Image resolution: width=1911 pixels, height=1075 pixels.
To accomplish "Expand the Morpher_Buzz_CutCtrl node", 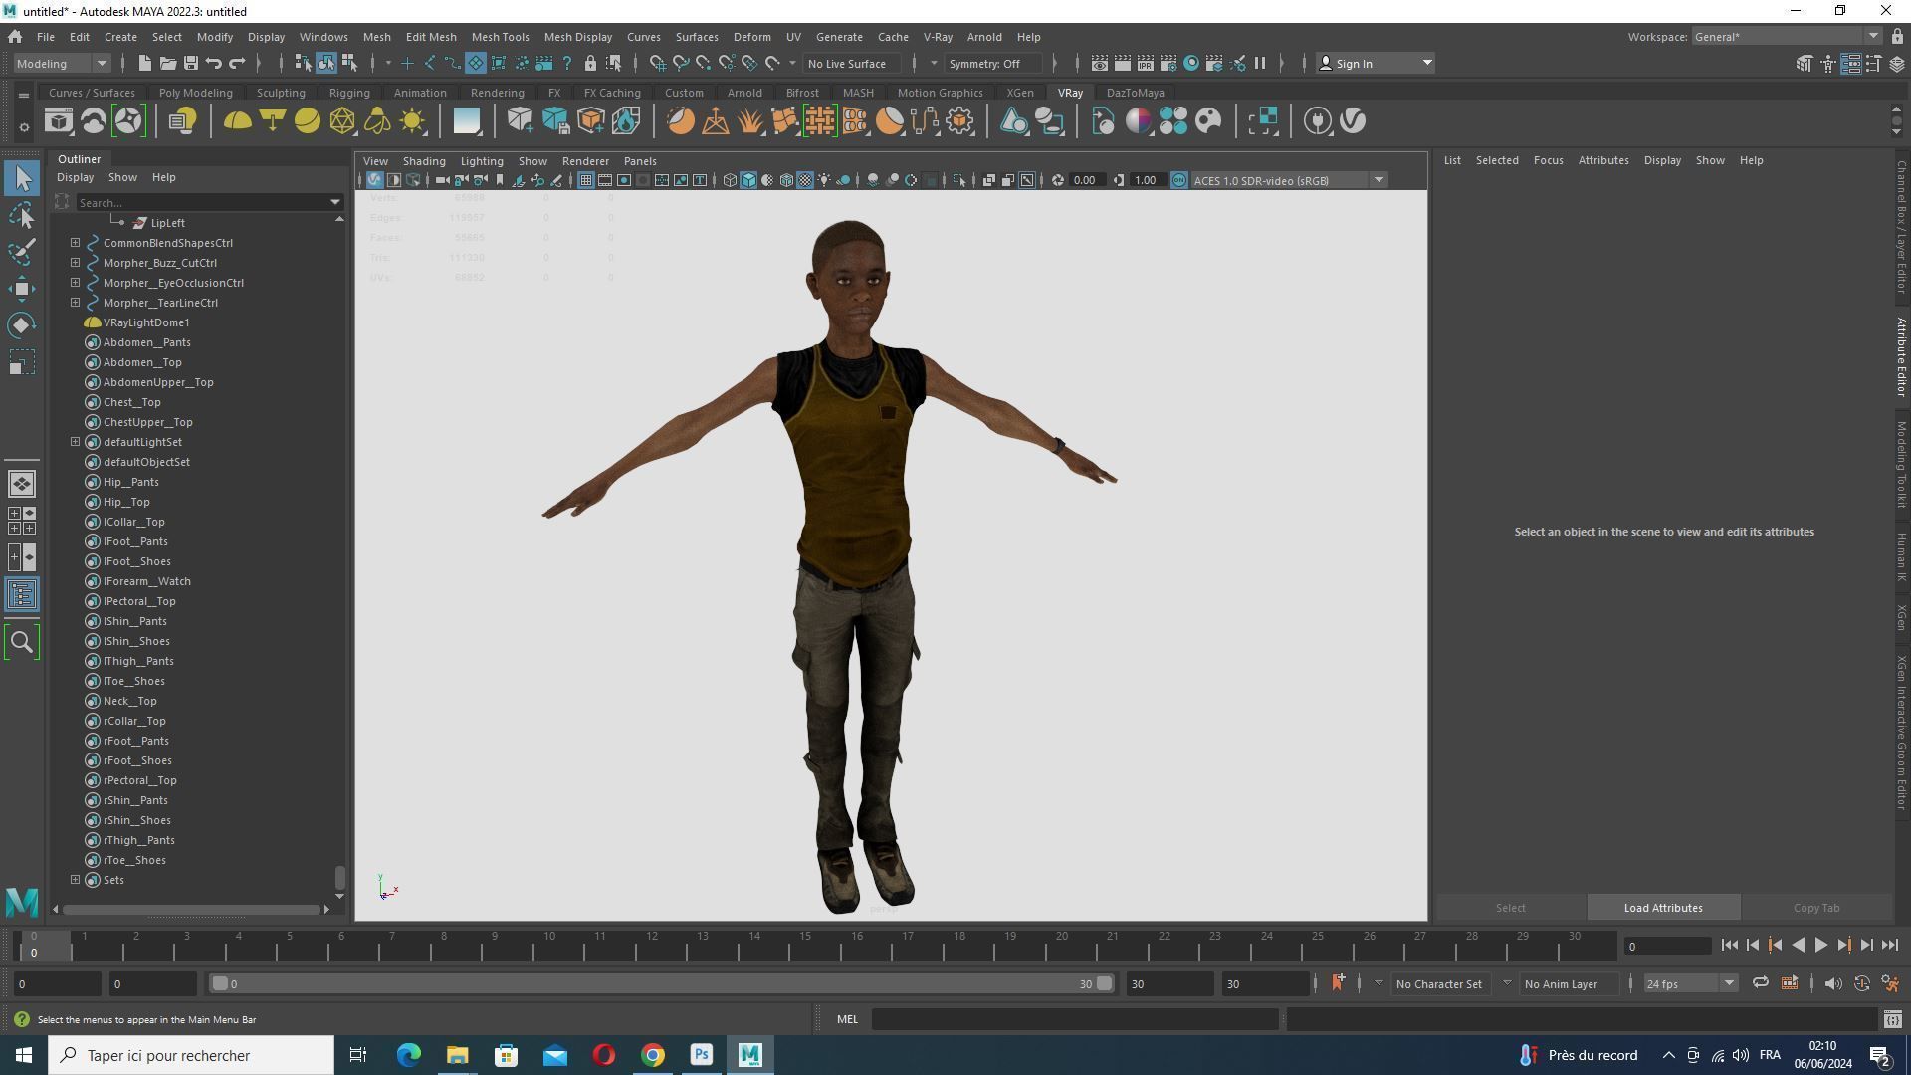I will coord(76,263).
